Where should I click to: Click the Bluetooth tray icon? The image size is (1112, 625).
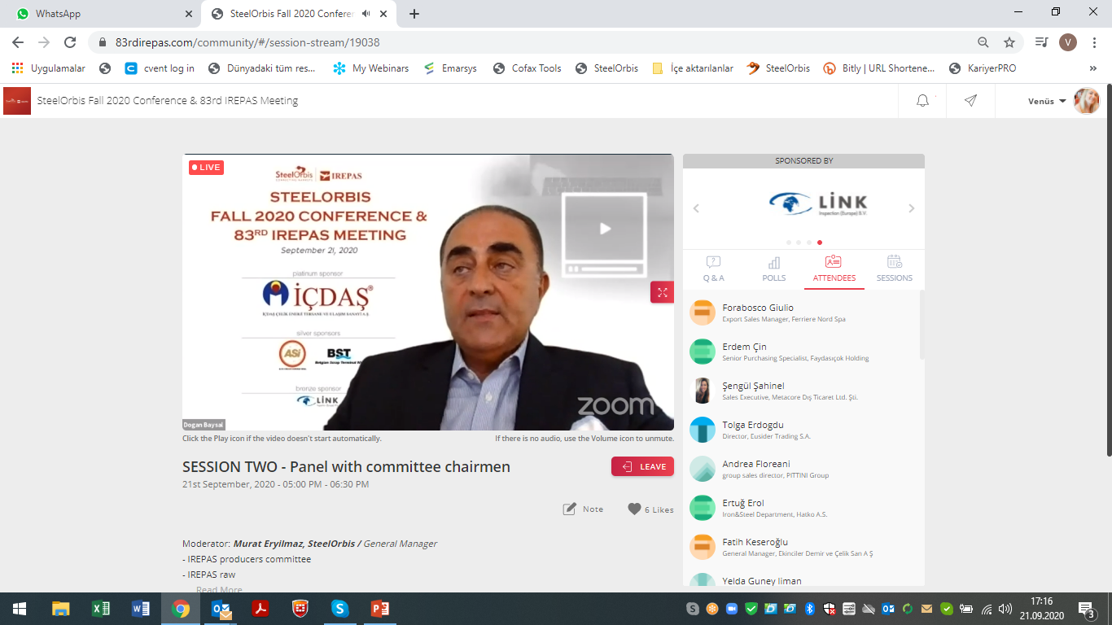pyautogui.click(x=810, y=609)
